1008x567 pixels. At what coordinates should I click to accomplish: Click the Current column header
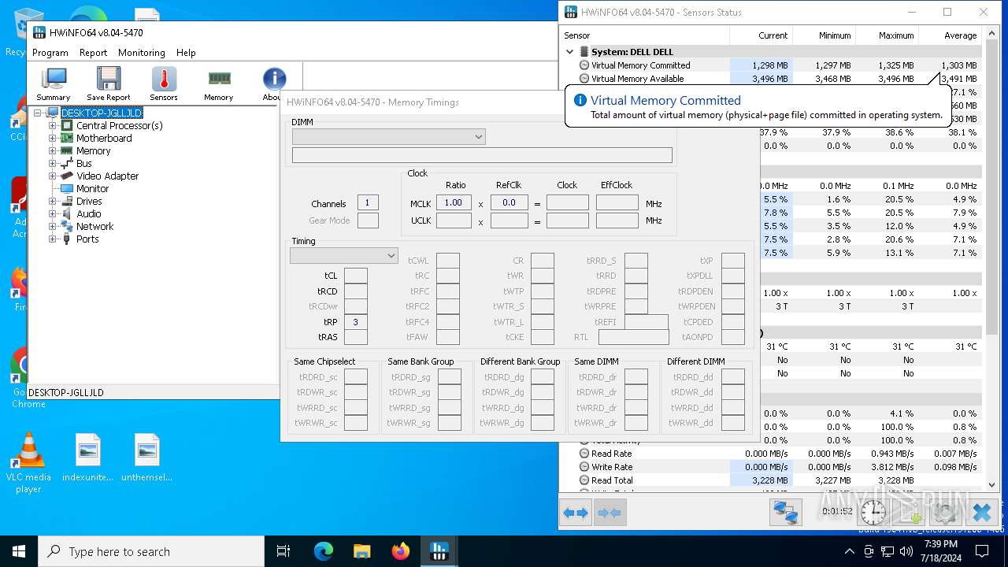[x=761, y=35]
